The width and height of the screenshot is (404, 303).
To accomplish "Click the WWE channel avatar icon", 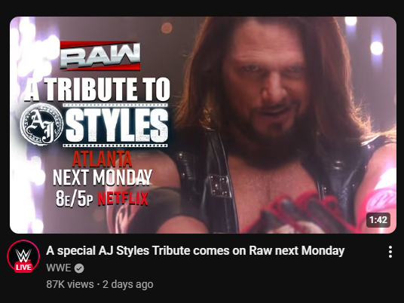I will pos(23,256).
